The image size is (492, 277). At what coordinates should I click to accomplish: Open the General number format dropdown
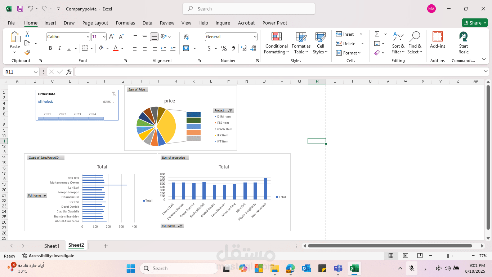coord(255,37)
